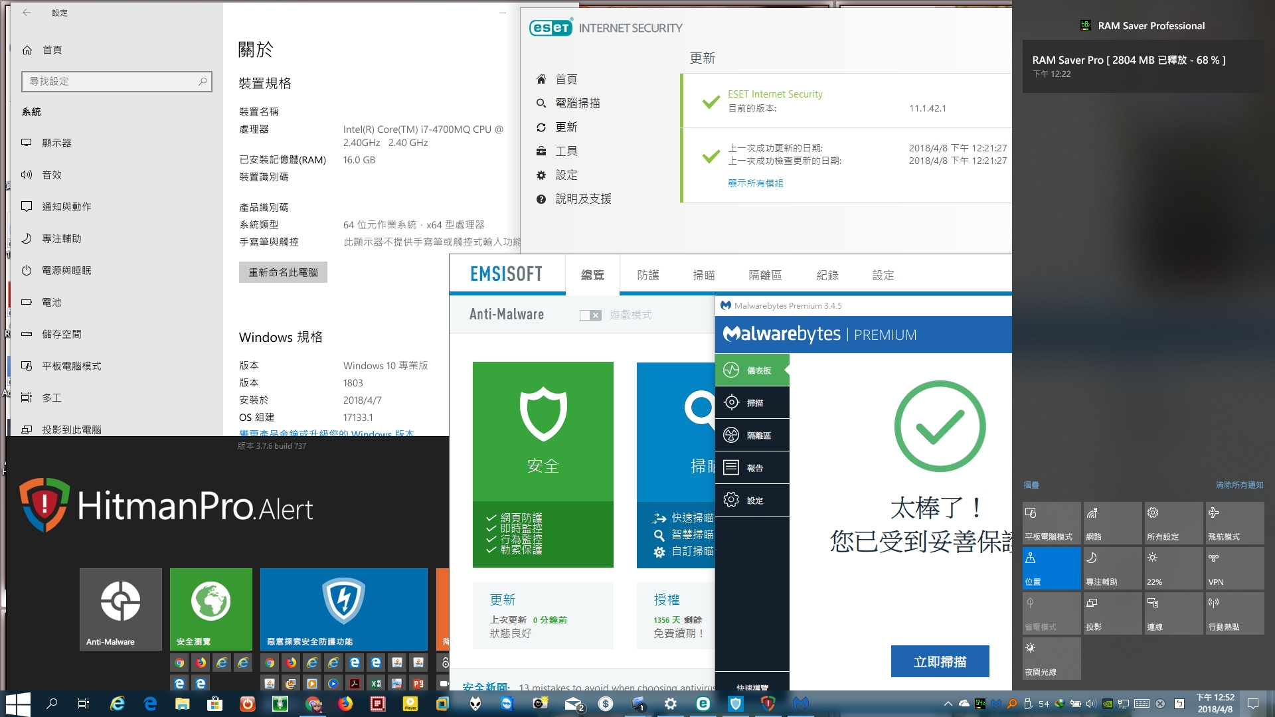Screen dimensions: 1275x717
Task: Toggle 夜間光線 in Action Center
Action: pos(1051,659)
